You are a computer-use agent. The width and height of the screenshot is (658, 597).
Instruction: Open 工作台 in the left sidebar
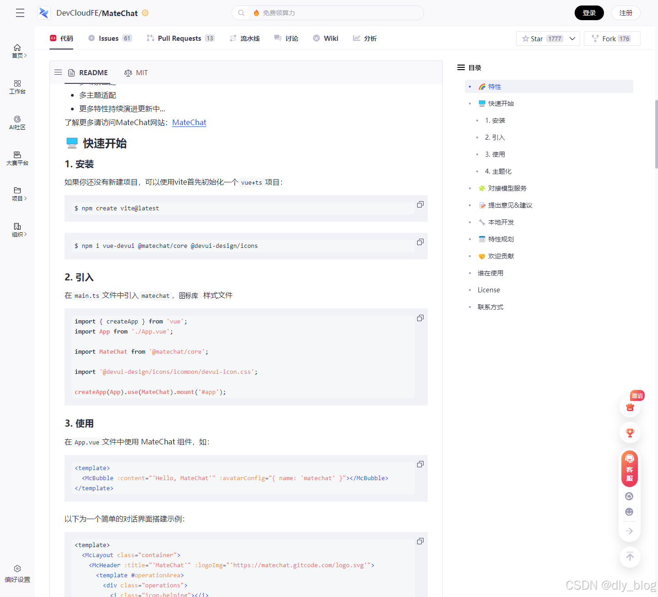pyautogui.click(x=17, y=87)
